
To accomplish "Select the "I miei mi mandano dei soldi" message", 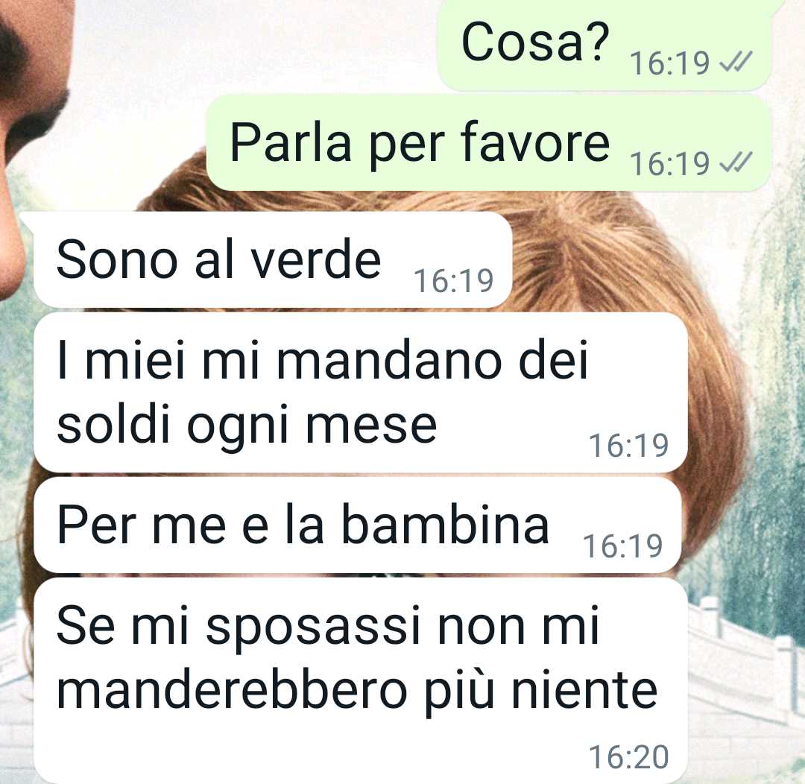I will [360, 392].
